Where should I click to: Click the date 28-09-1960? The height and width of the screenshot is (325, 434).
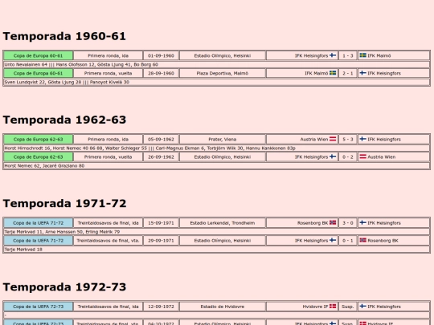coord(161,73)
